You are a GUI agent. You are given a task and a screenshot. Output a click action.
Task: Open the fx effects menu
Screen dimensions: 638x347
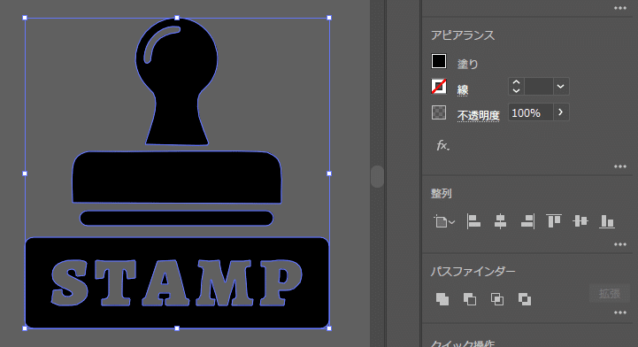442,145
